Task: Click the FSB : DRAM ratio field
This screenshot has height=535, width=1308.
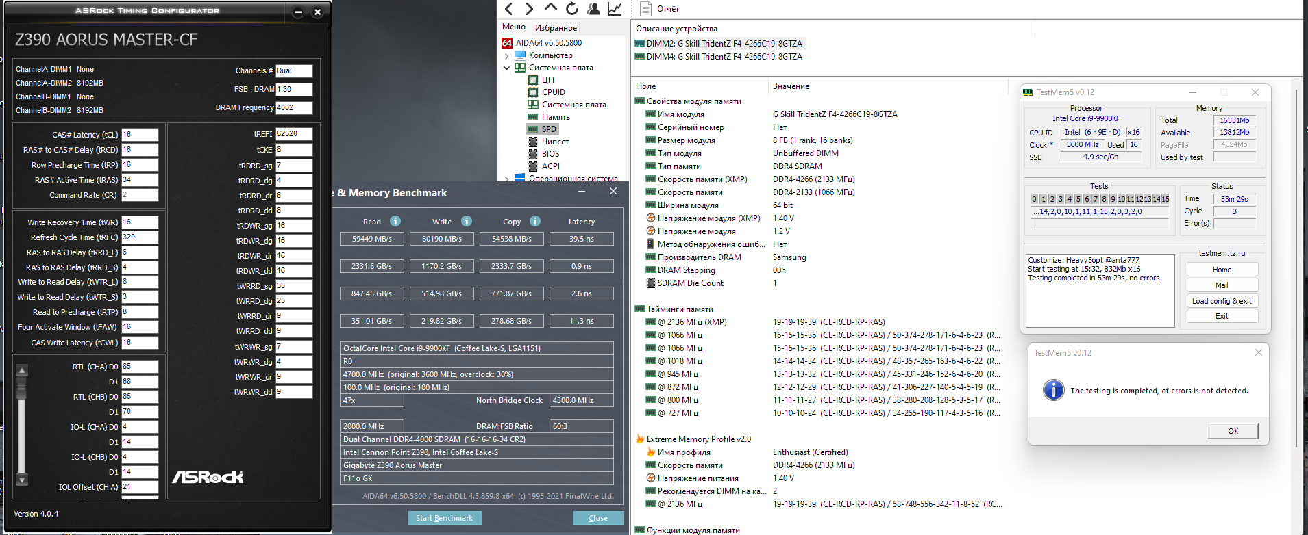Action: pos(294,89)
